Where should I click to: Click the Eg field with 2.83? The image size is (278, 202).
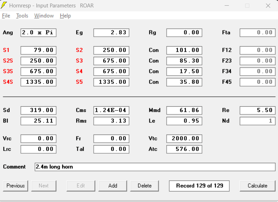coord(111,33)
